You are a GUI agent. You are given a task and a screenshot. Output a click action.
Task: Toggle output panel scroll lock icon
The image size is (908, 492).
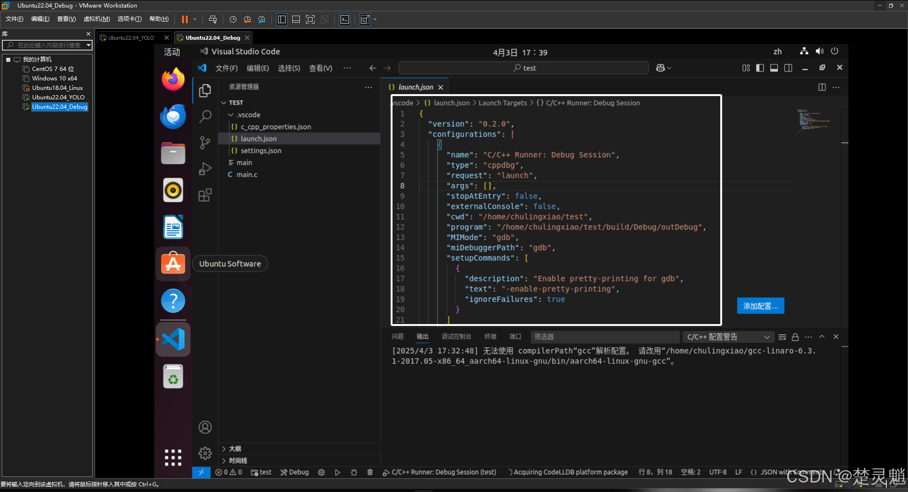[795, 337]
